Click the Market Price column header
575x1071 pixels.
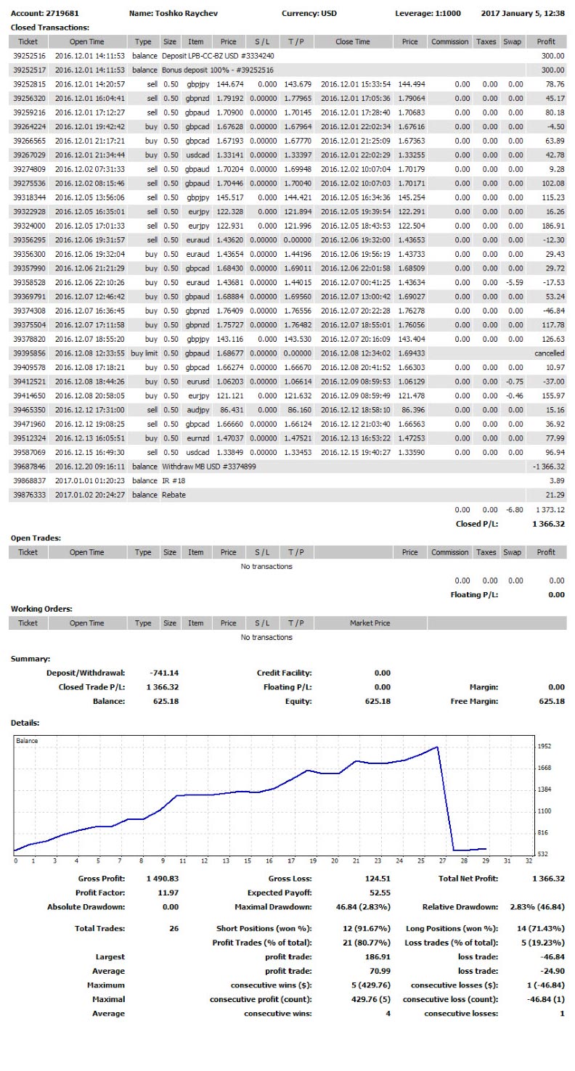[370, 623]
